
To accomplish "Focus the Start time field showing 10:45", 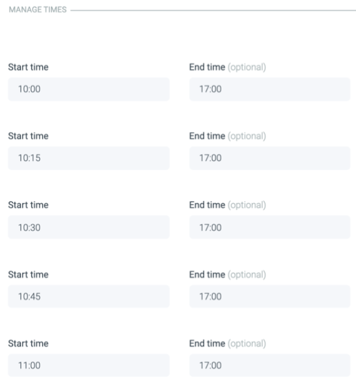I will [x=88, y=297].
